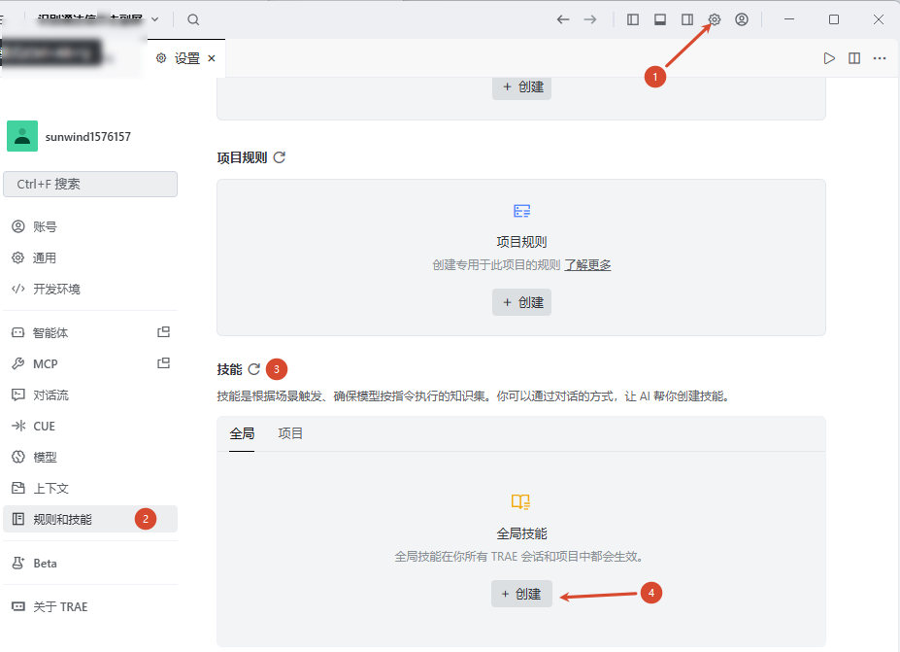Click the 项目规则 section heading

click(242, 157)
